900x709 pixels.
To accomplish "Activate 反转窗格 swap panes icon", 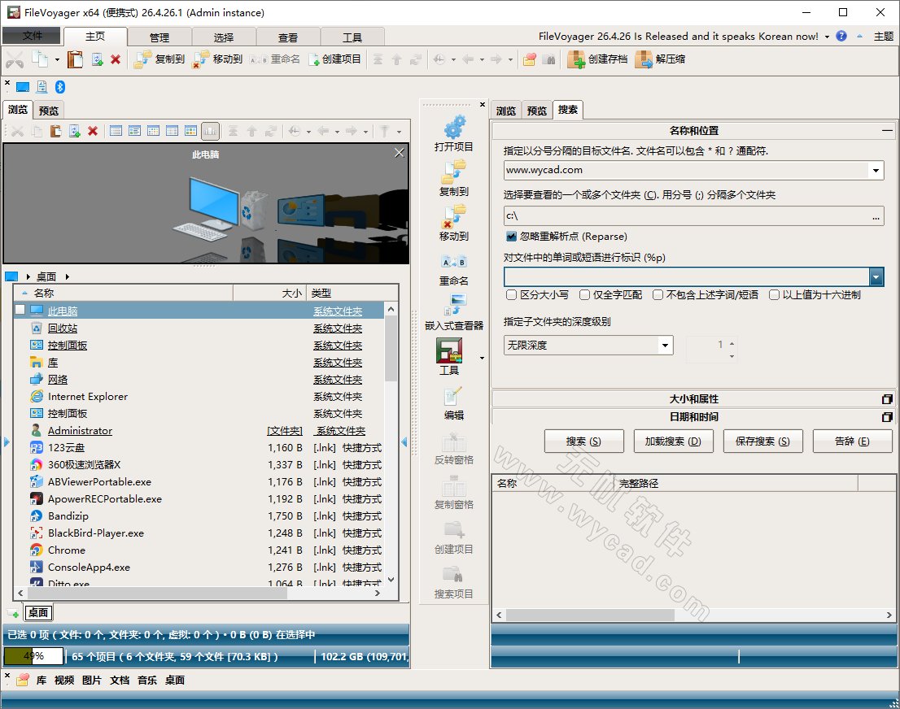I will pyautogui.click(x=453, y=450).
